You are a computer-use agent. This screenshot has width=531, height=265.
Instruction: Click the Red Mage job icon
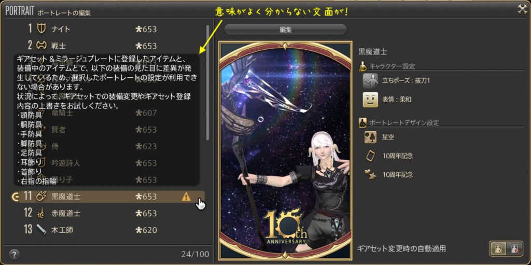click(41, 213)
